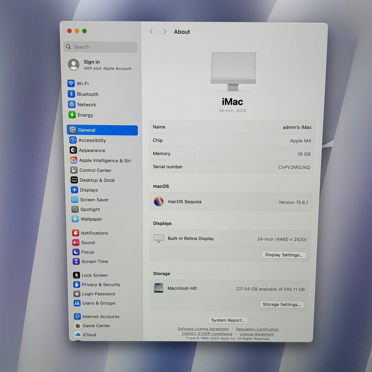Select General in the sidebar
This screenshot has height=372, width=372.
[87, 130]
